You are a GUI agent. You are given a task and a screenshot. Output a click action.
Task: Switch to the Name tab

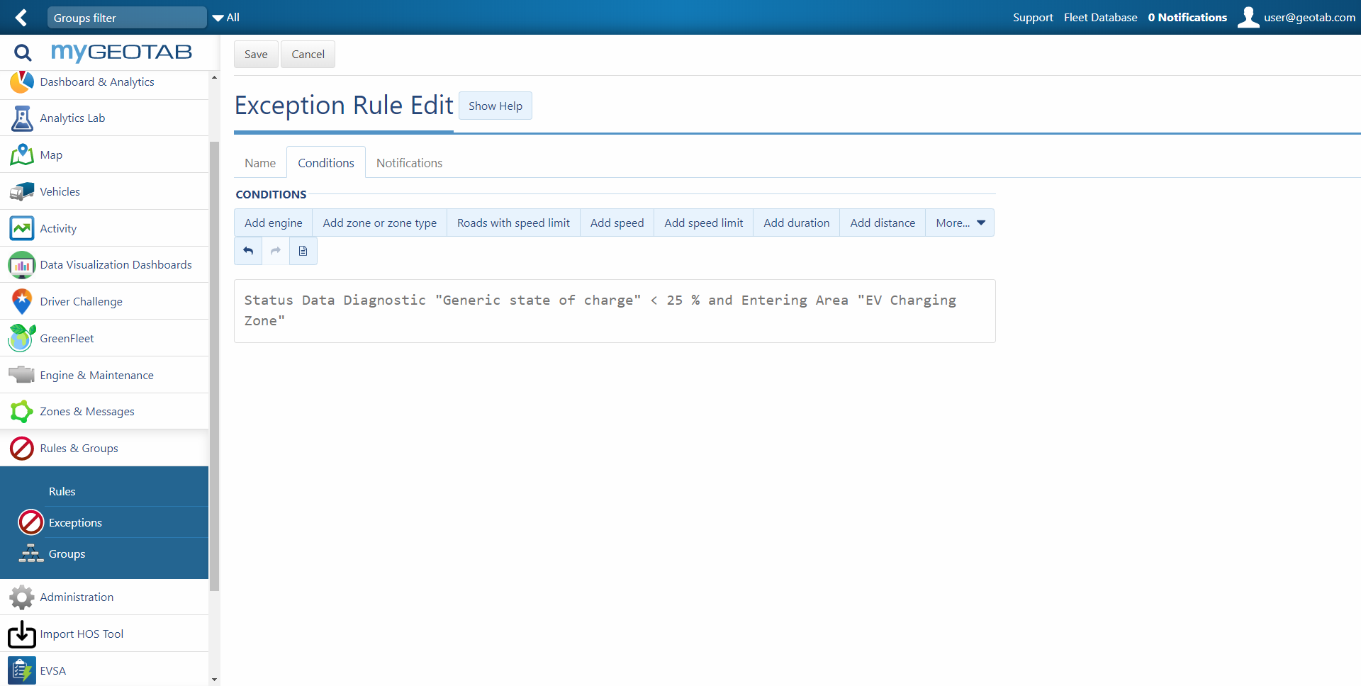pyautogui.click(x=260, y=162)
